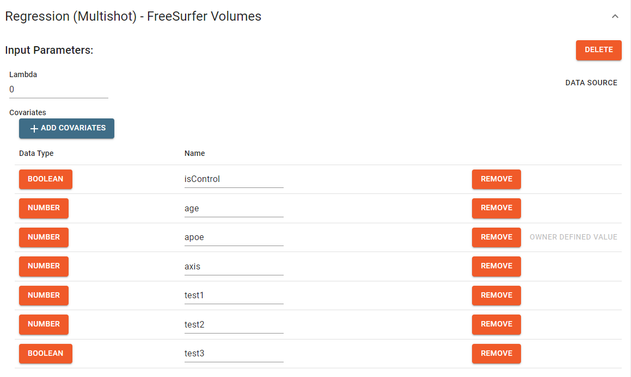Edit the Lambda value field
This screenshot has height=377, width=631.
point(58,89)
